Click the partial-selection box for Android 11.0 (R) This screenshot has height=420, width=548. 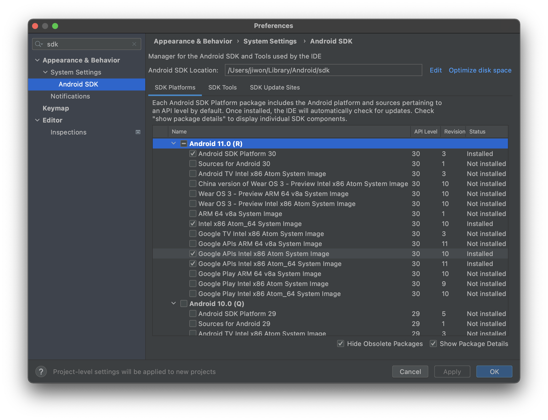[x=184, y=143]
